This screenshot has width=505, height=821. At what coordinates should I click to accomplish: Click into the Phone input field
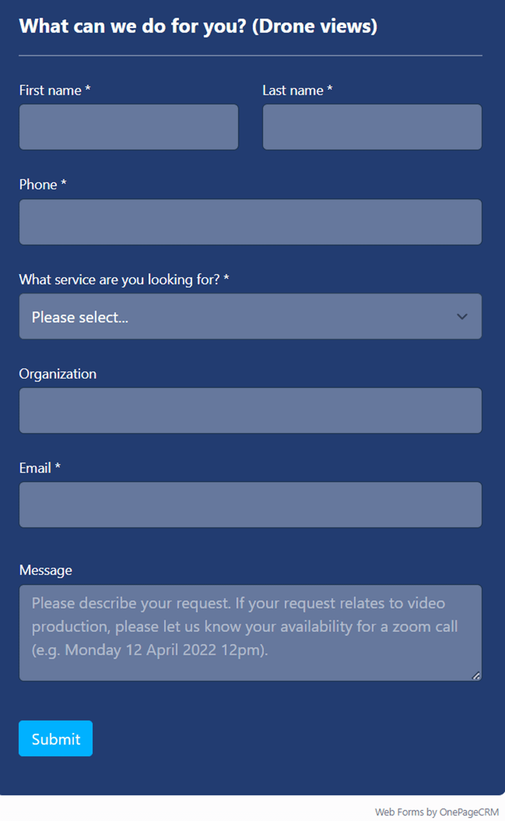(x=250, y=222)
